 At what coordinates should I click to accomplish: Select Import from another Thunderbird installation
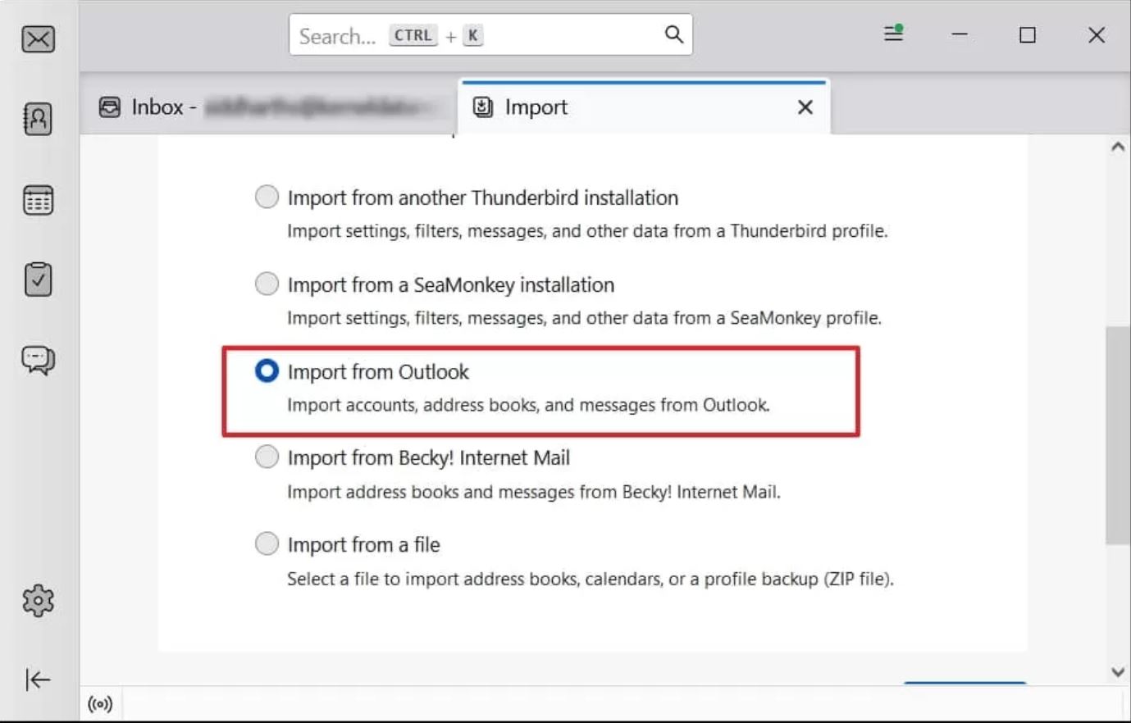[x=267, y=197]
